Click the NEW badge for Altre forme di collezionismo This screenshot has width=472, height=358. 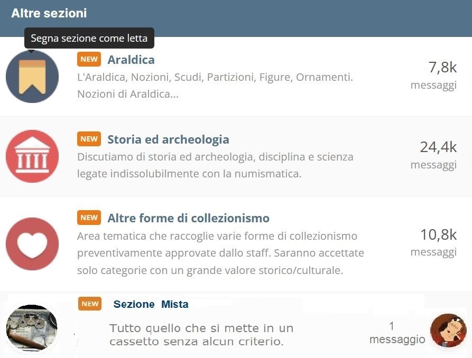[x=89, y=218]
